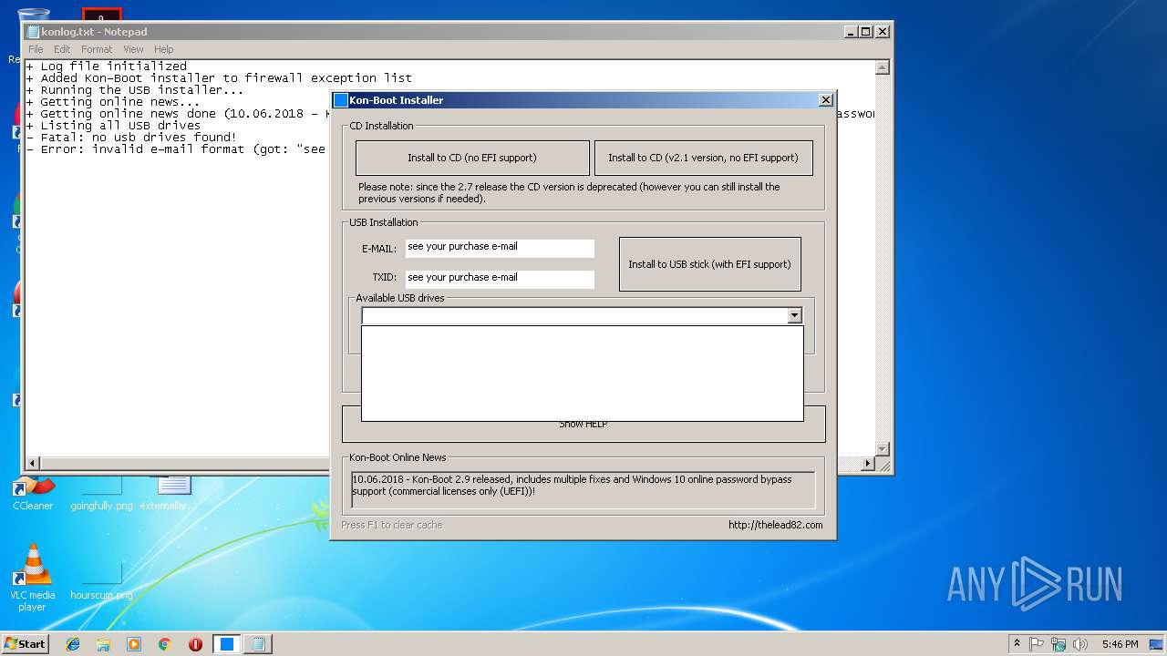
Task: Select the VLC media player desktop icon
Action: [x=33, y=578]
